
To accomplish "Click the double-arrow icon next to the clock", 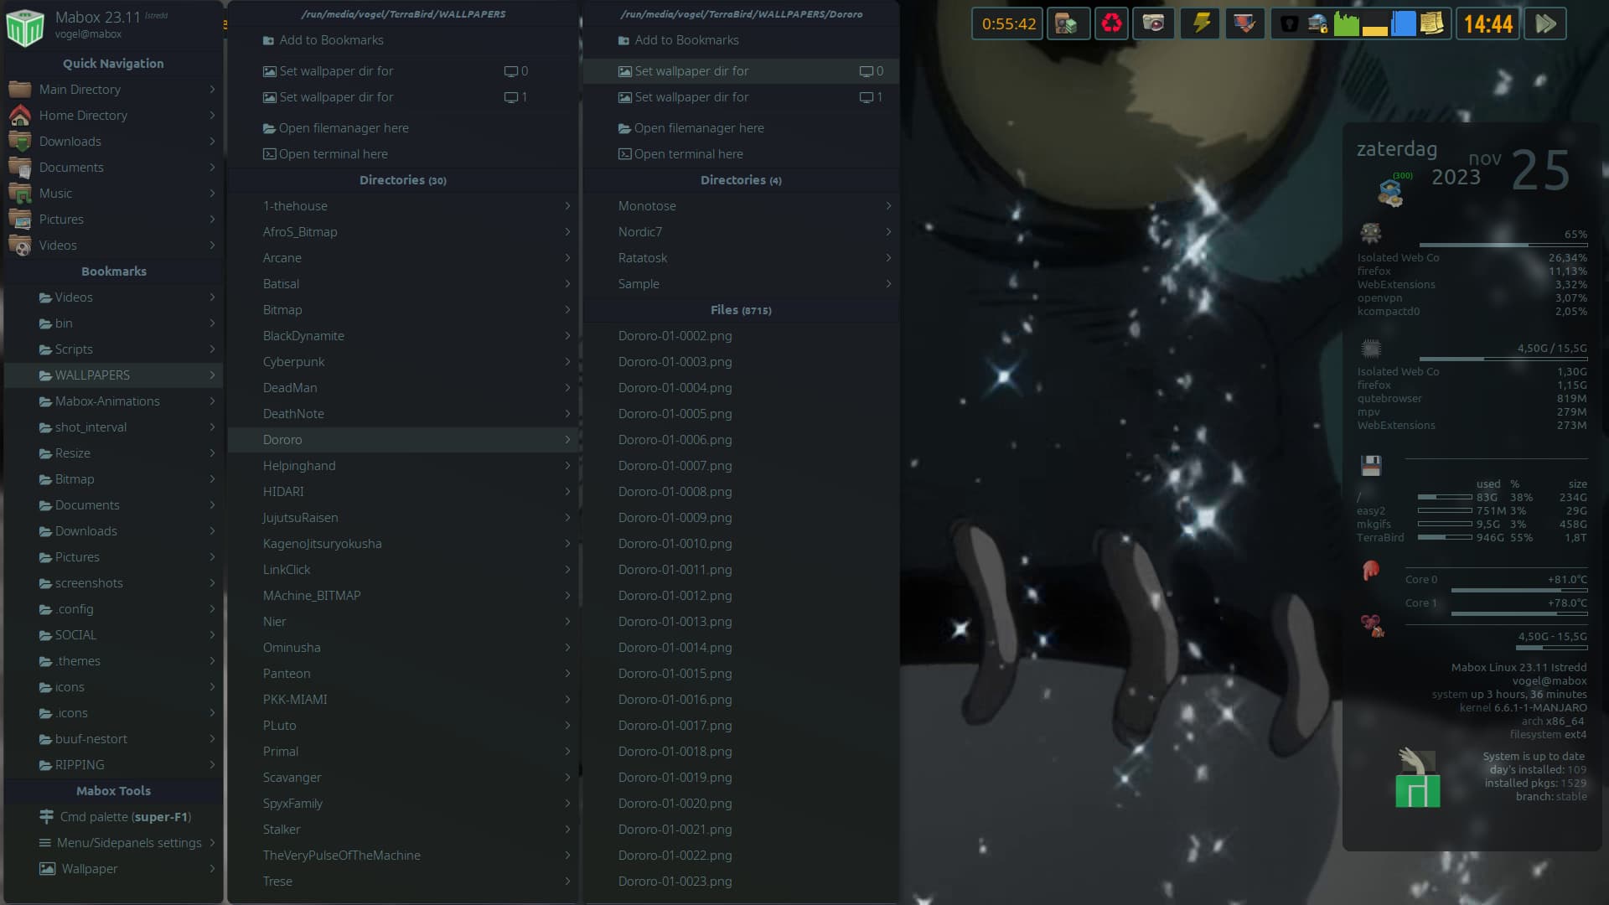I will [1545, 23].
